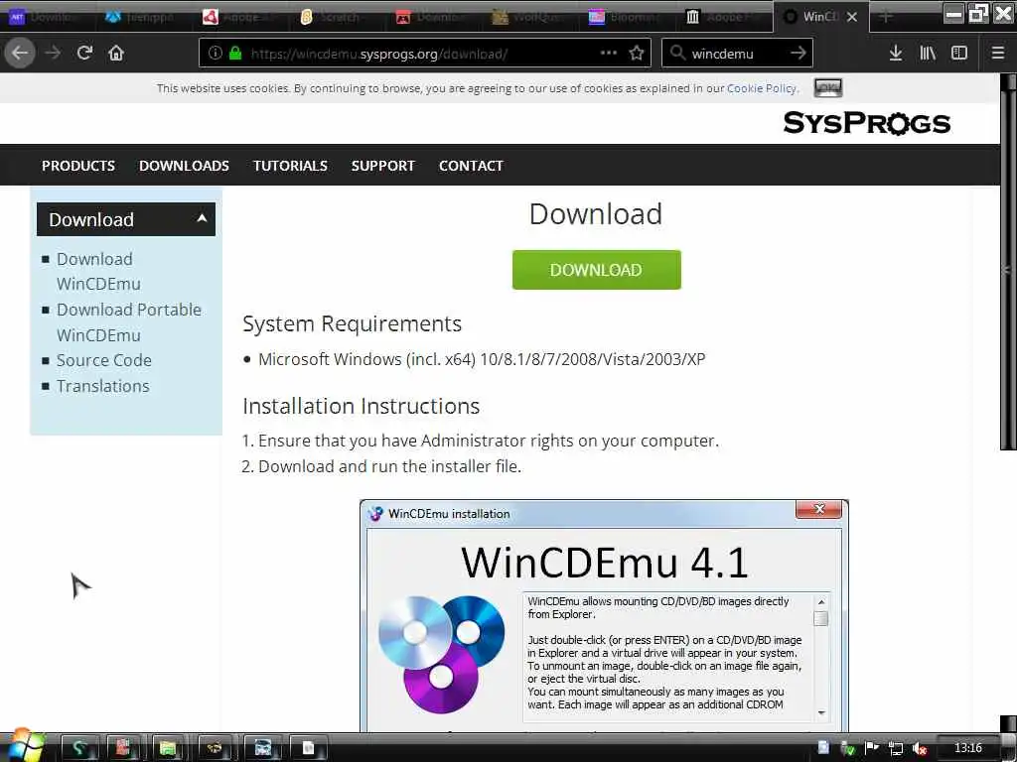
Task: Collapse the Download sidebar section arrow
Action: coord(202,218)
